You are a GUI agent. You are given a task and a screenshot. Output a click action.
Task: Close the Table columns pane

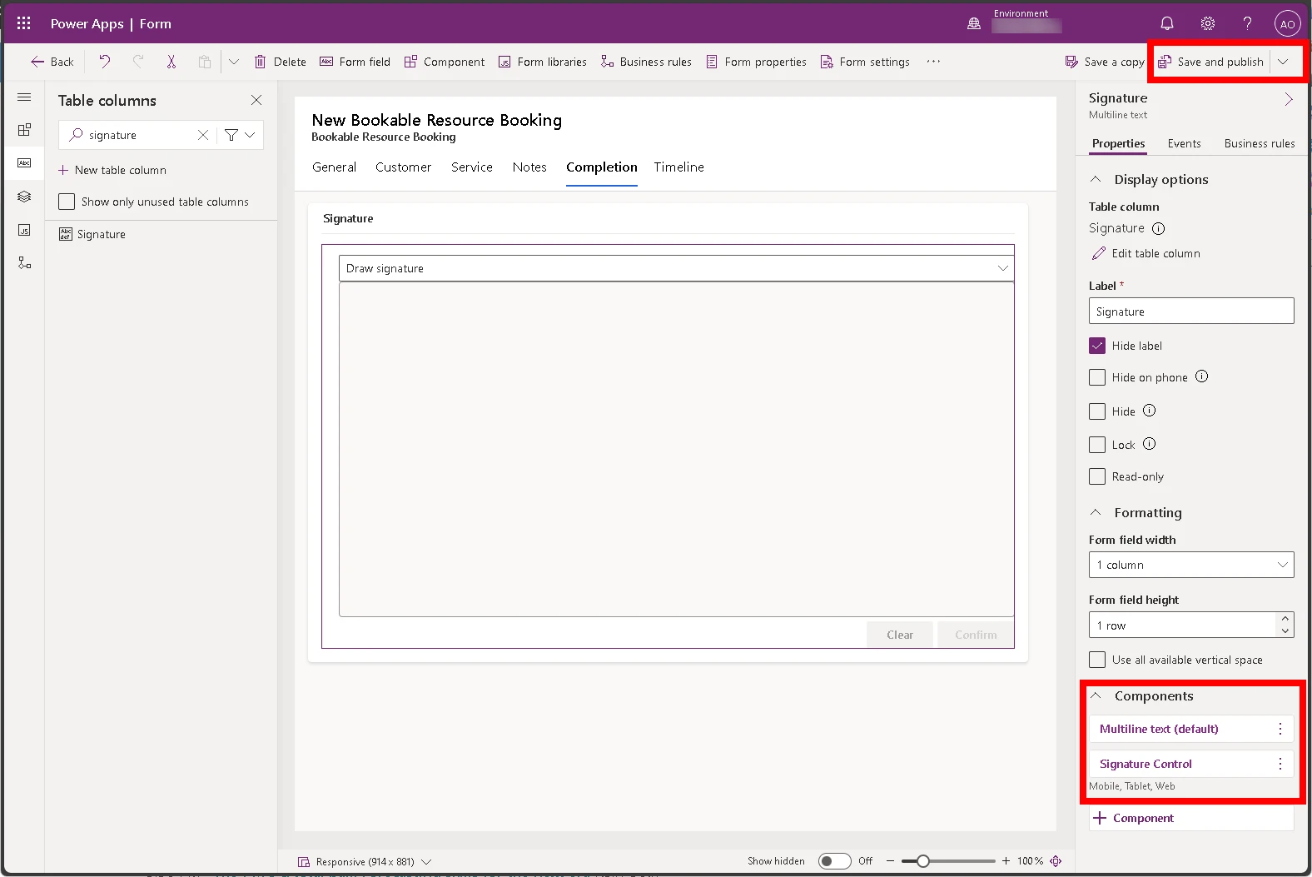pos(256,100)
